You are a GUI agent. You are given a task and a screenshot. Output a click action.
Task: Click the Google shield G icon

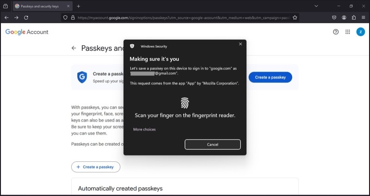pos(82,77)
